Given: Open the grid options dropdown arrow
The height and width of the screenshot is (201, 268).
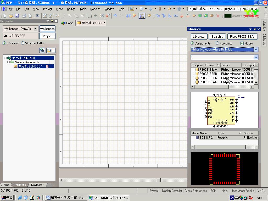Looking at the screenshot, I should tap(183, 9).
